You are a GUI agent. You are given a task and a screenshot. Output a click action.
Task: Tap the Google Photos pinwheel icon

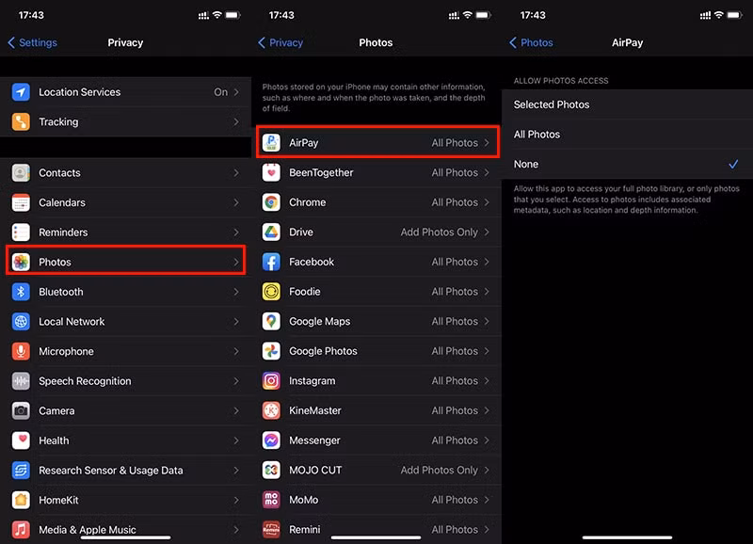tap(271, 351)
